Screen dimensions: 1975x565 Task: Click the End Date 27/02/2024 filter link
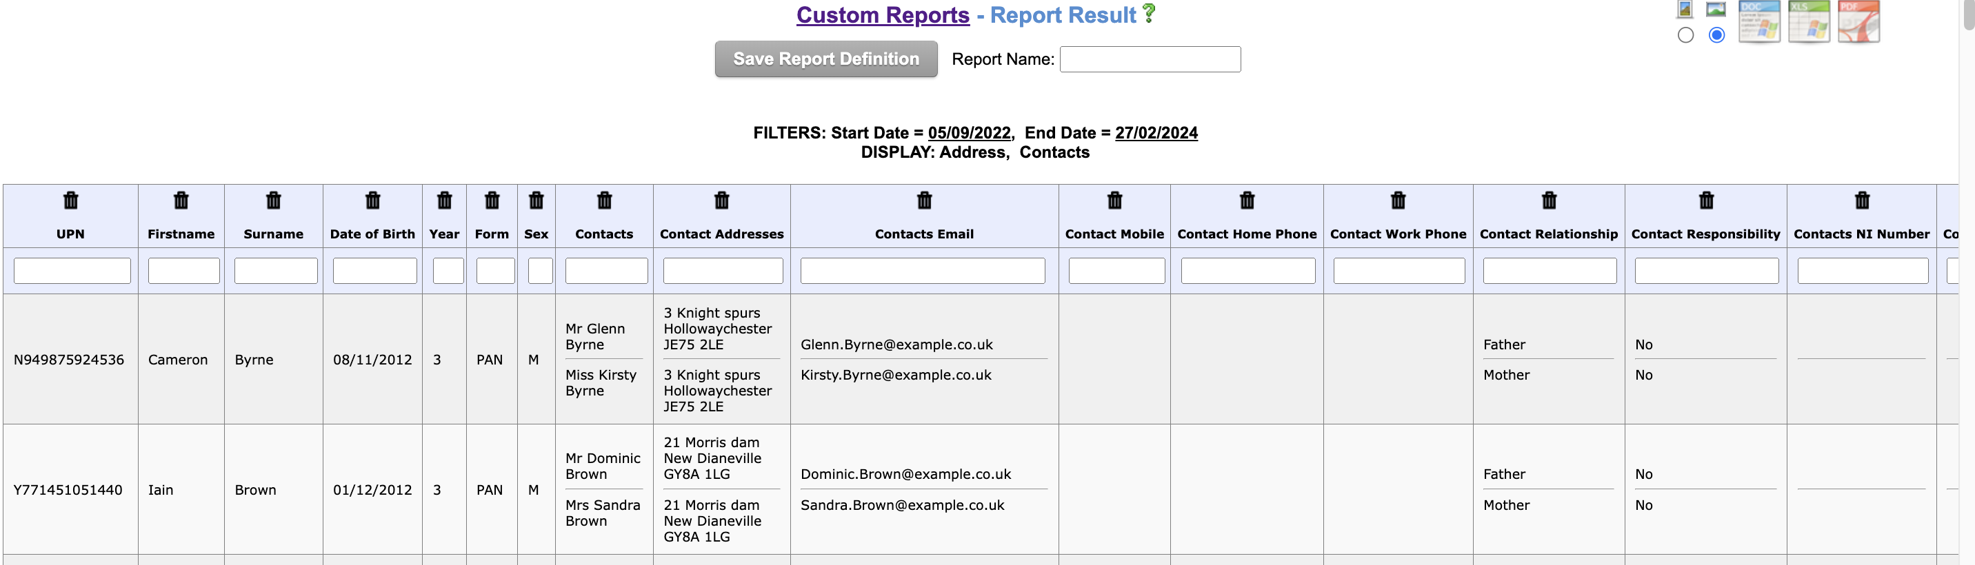(1156, 132)
